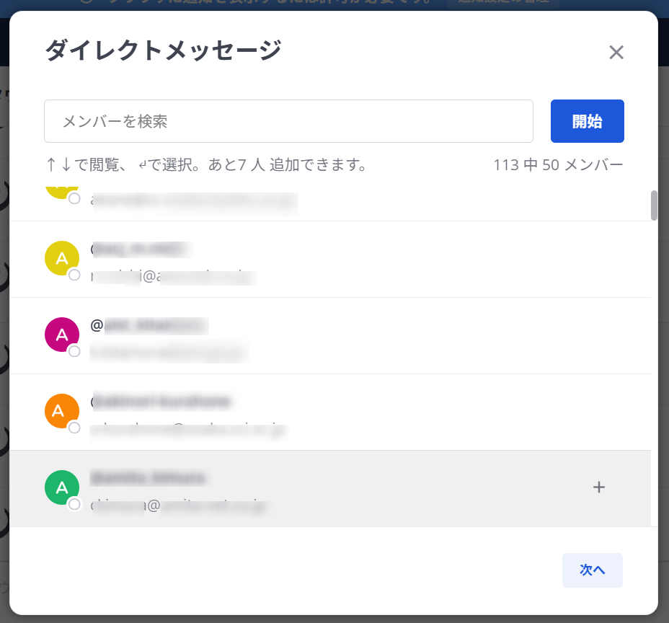The height and width of the screenshot is (623, 669).
Task: Click the green A avatar
Action: (x=62, y=487)
